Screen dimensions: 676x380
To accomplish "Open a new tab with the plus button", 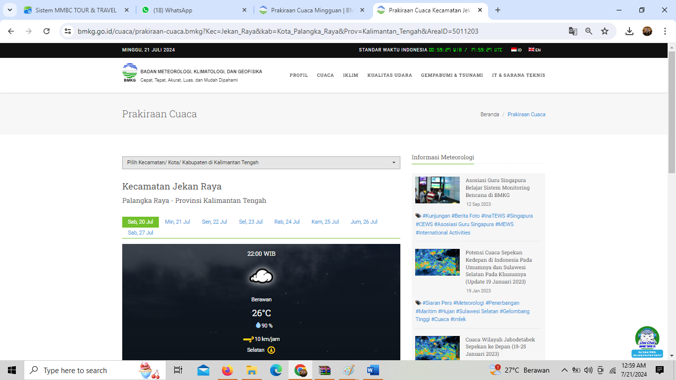I will click(498, 10).
